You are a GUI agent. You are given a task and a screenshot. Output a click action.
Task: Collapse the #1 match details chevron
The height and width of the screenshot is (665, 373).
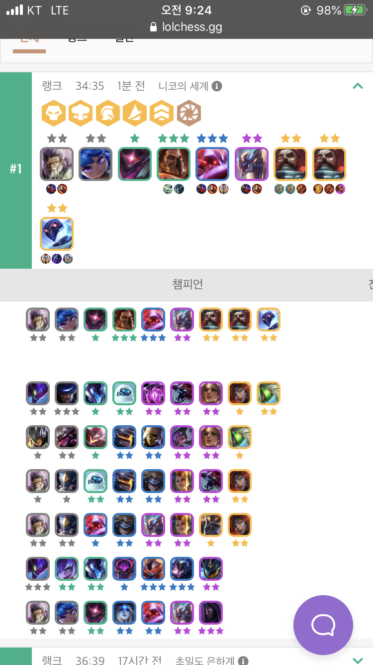click(358, 86)
